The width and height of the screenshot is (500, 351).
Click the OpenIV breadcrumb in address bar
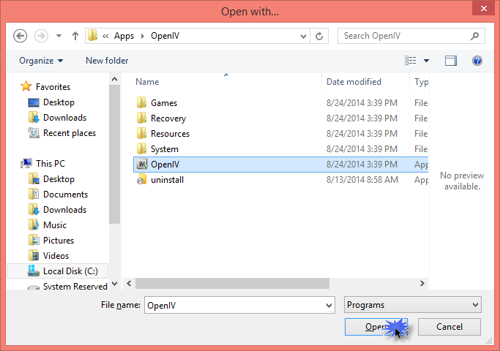tap(165, 36)
